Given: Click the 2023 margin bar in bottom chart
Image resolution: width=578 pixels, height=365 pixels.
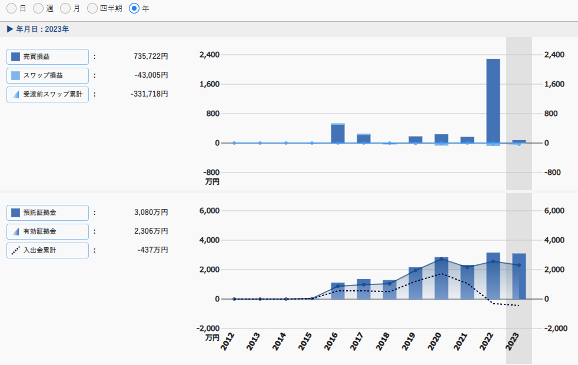Looking at the screenshot, I should 519,276.
